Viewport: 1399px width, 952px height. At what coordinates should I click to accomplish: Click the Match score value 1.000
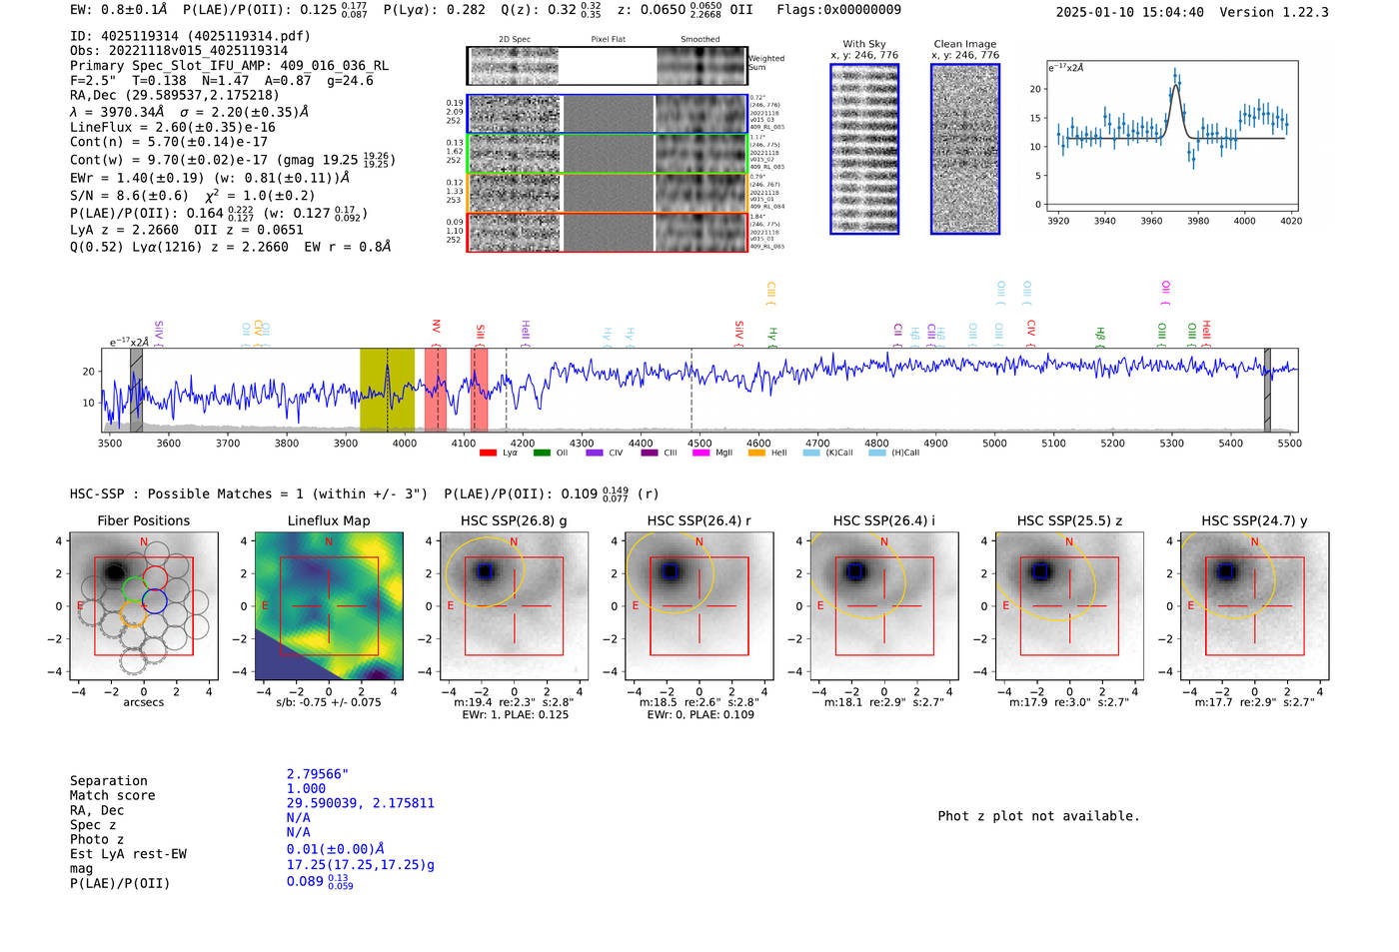coord(306,788)
